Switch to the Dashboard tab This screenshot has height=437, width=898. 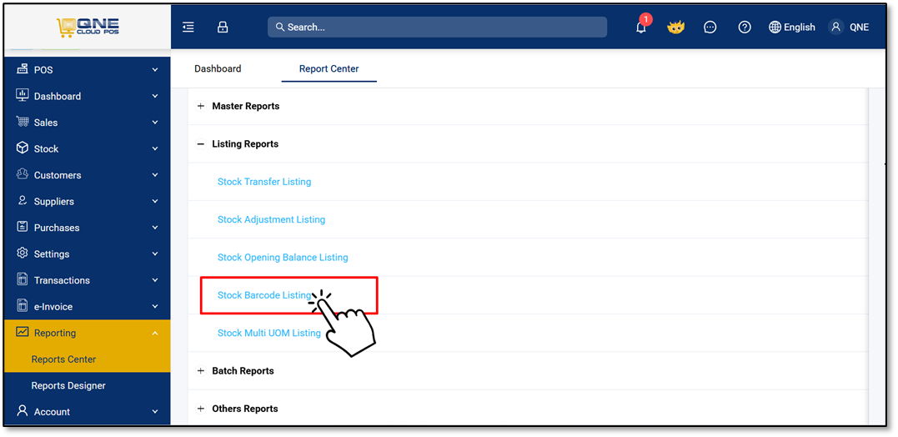click(218, 68)
